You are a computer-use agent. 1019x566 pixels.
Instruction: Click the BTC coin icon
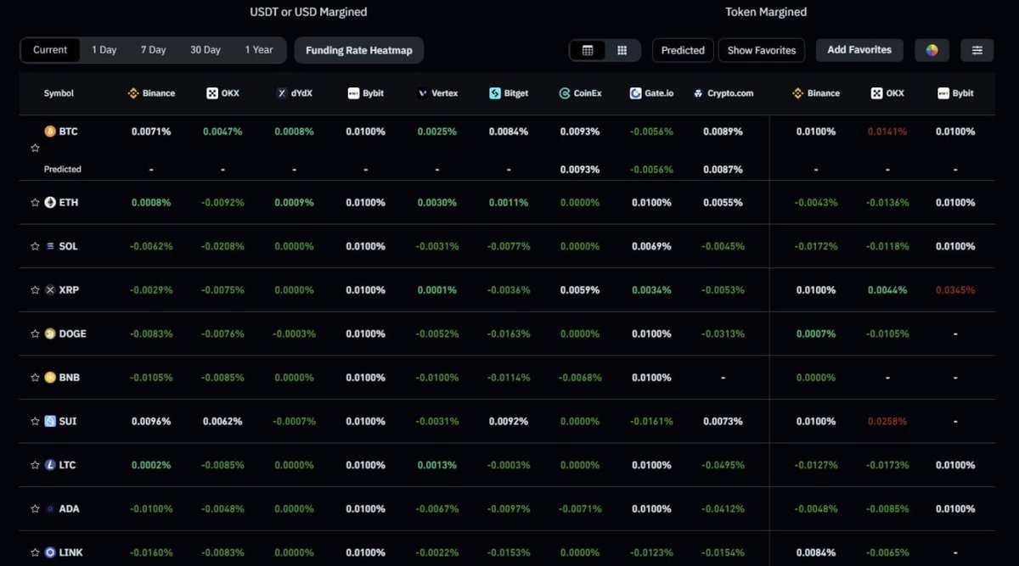pyautogui.click(x=50, y=132)
